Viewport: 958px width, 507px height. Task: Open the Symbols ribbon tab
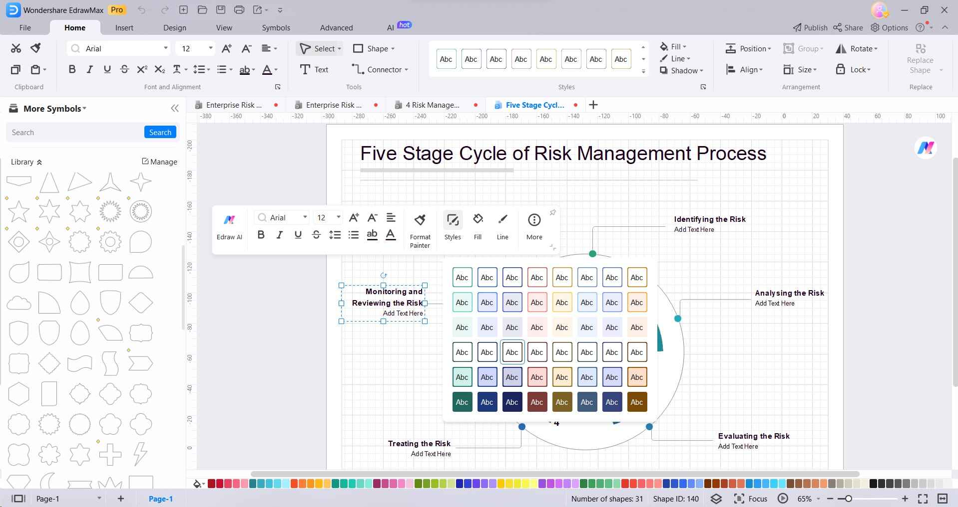click(276, 28)
